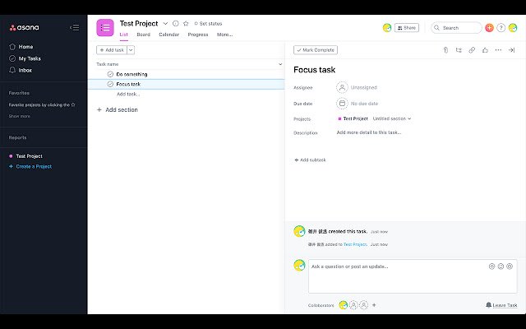The image size is (526, 329).
Task: Click the orange quick add plus button
Action: coord(489,28)
